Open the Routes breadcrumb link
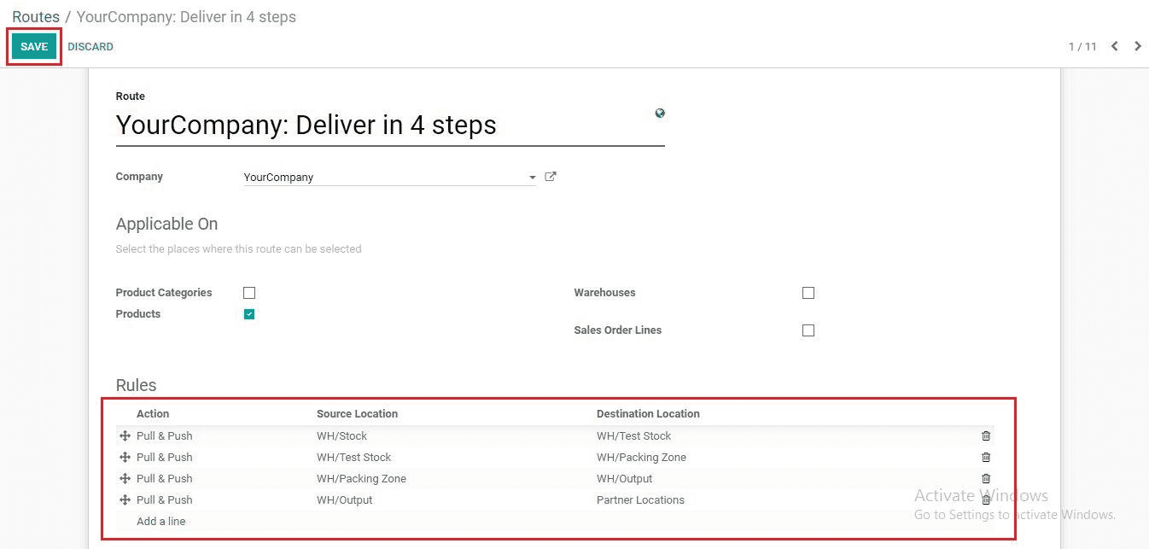The width and height of the screenshot is (1149, 549). pyautogui.click(x=36, y=17)
